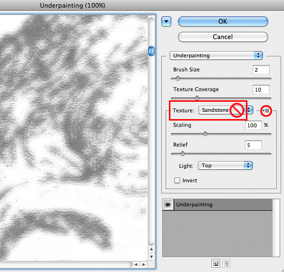
Task: Click the new effect layer icon
Action: pos(216,263)
